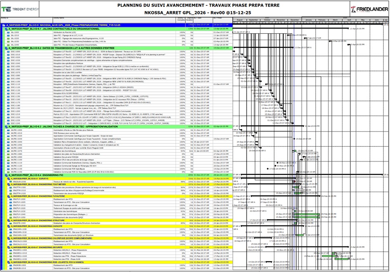The image size is (390, 273).
Task: Click WBS icon beside ENGINEERING TOUT METIER
Action: (x=8, y=185)
